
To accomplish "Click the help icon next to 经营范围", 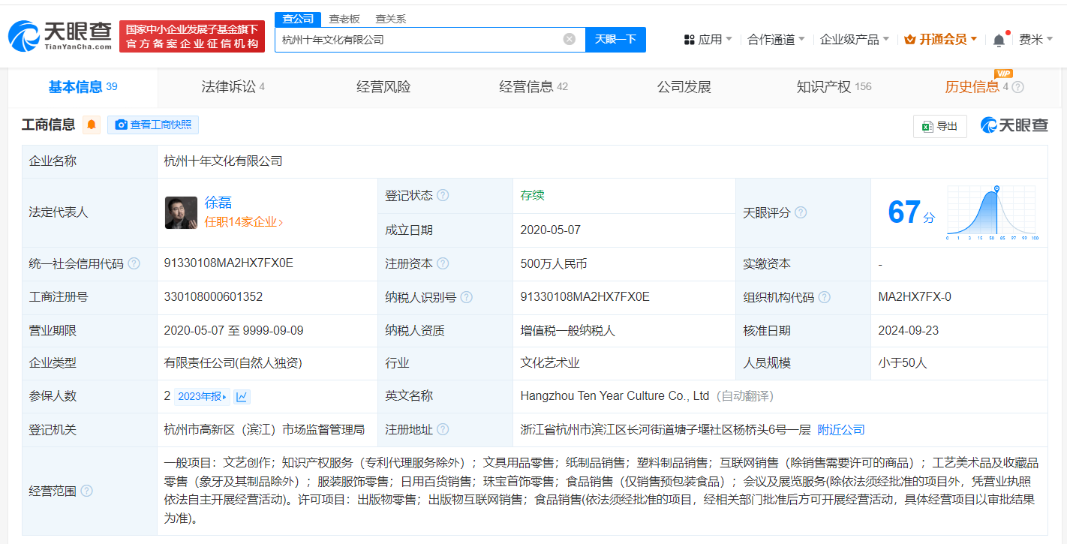I will click(86, 491).
